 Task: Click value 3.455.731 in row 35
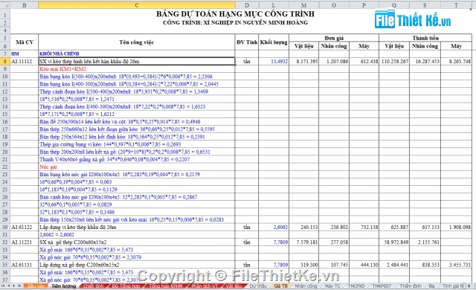pos(456,265)
